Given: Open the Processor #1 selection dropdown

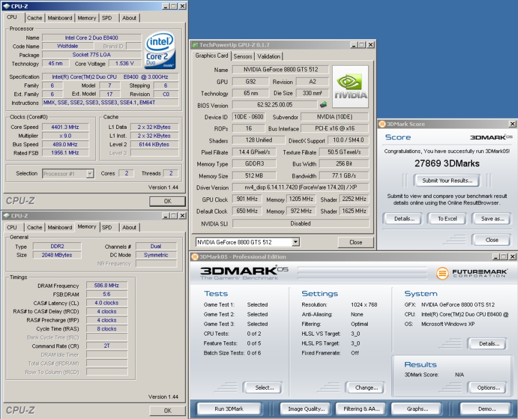Looking at the screenshot, I should pyautogui.click(x=90, y=173).
